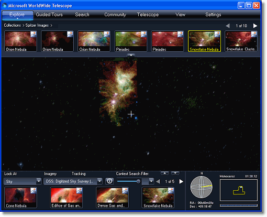Click the Monoceros constellation outline box
The image size is (267, 217).
pos(239,190)
